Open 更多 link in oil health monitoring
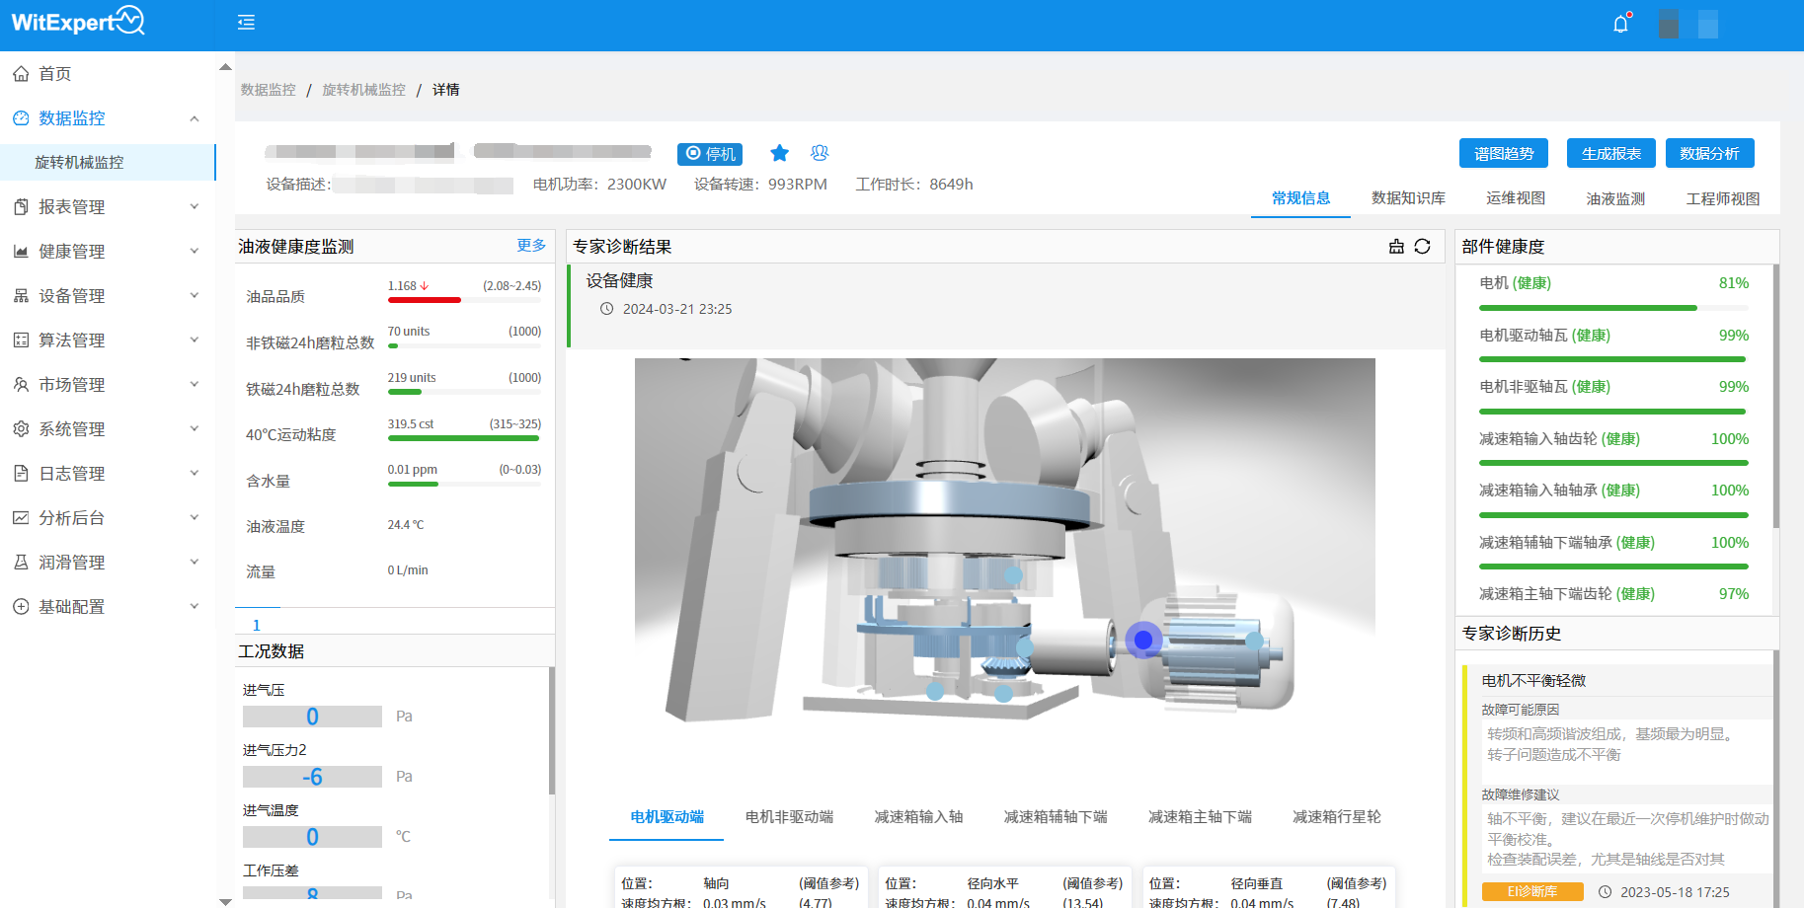 click(531, 246)
